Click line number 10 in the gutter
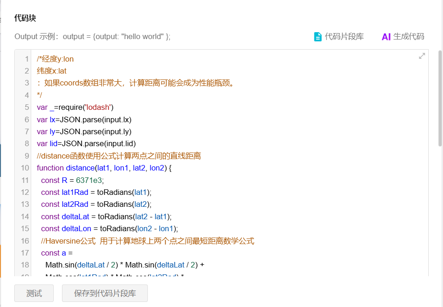443x307 pixels. coord(25,168)
